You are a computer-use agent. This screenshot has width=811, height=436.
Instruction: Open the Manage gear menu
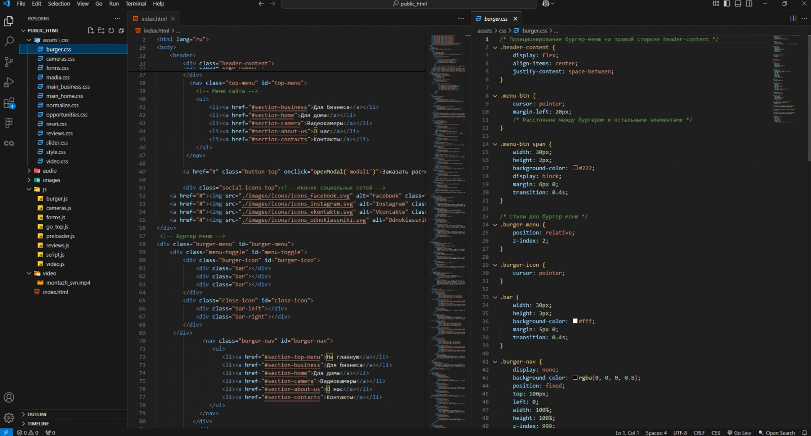pos(9,418)
